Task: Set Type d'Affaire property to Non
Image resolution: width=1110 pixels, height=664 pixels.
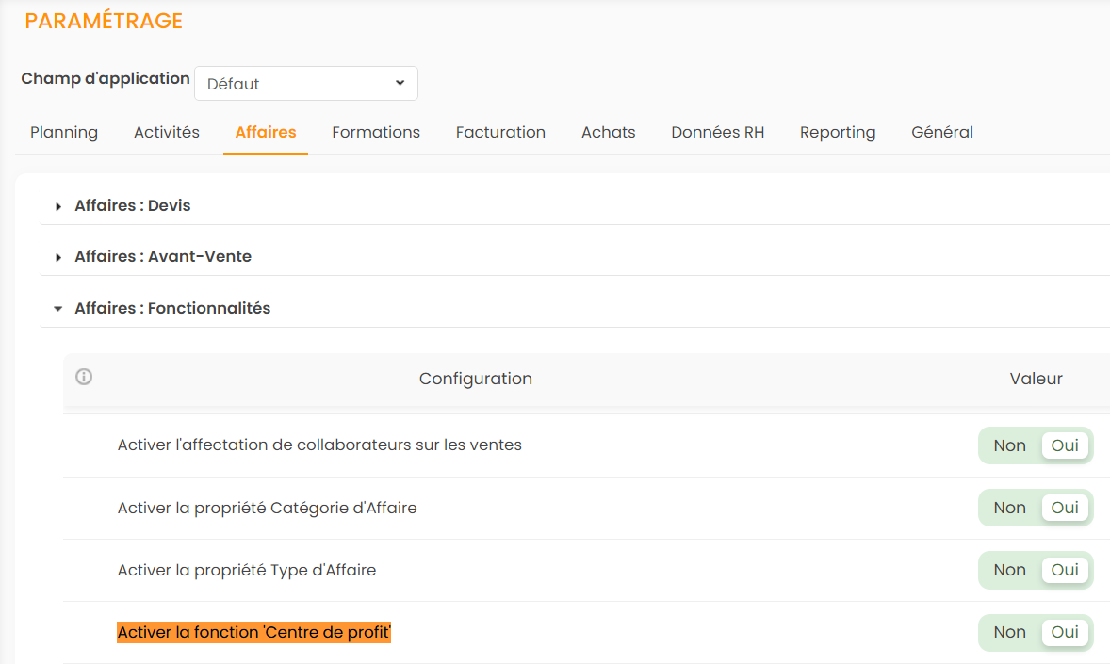Action: pyautogui.click(x=1009, y=570)
